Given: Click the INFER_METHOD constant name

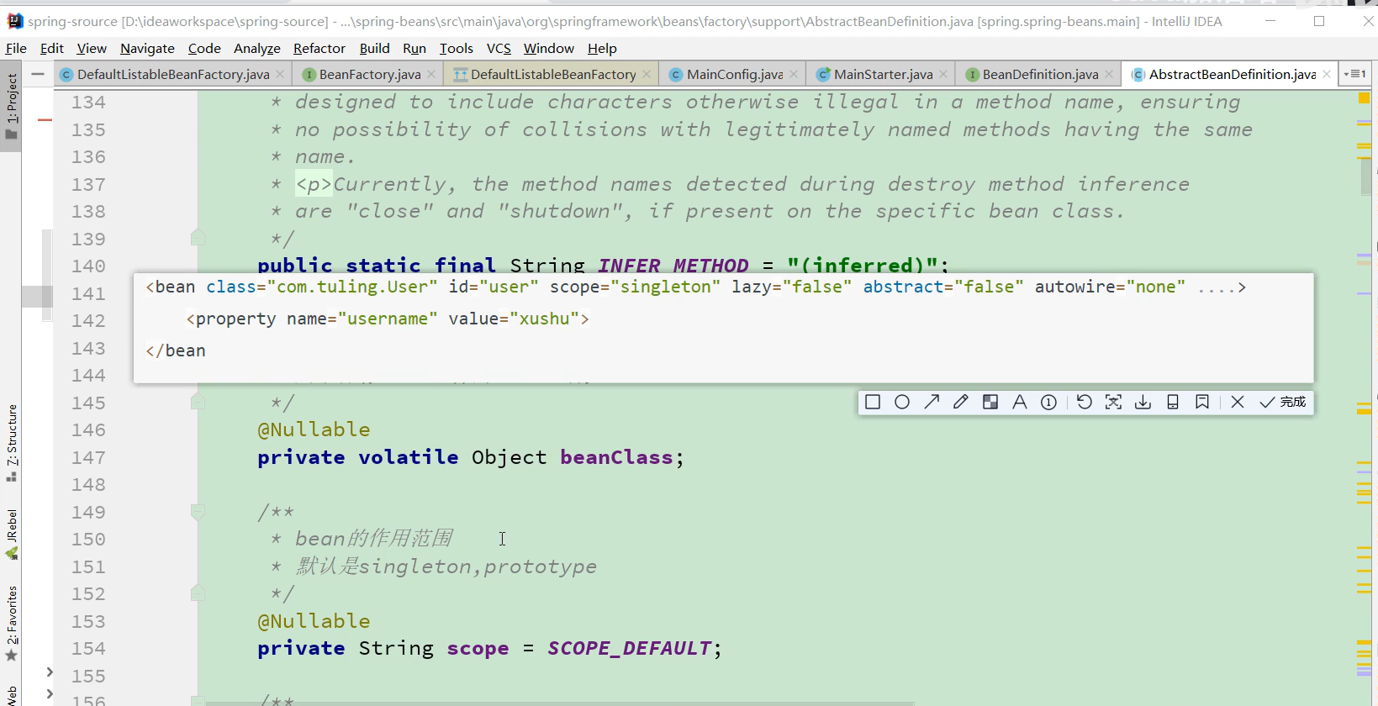Looking at the screenshot, I should tap(673, 266).
